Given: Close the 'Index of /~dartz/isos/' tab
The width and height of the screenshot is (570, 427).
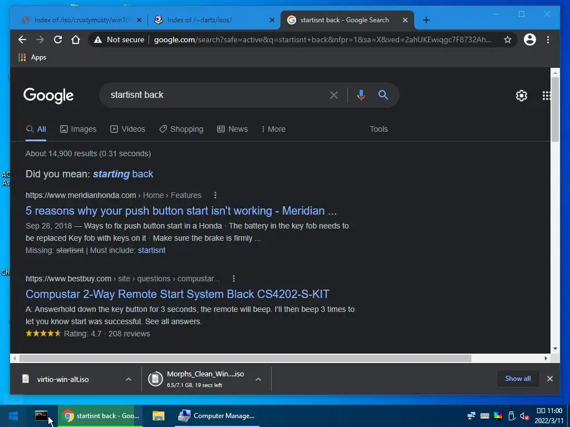Looking at the screenshot, I should tap(272, 21).
